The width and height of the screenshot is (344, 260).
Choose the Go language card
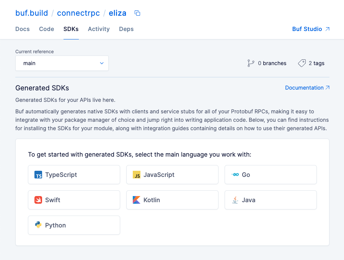click(x=271, y=175)
